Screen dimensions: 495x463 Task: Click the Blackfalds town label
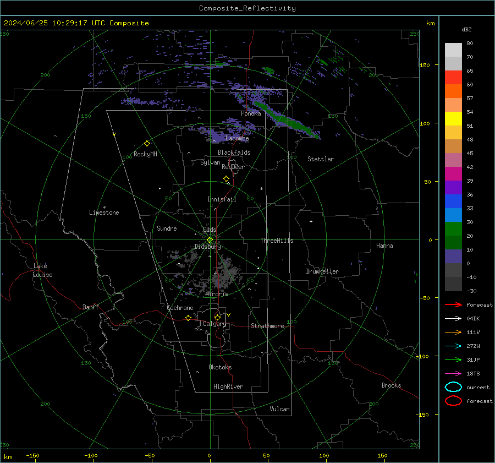tap(234, 152)
